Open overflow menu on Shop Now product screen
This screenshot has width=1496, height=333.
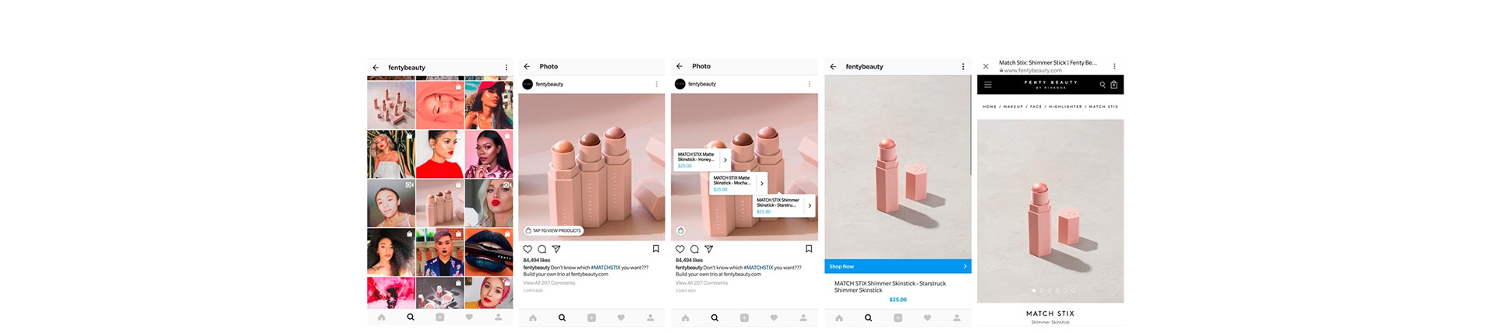(x=963, y=67)
